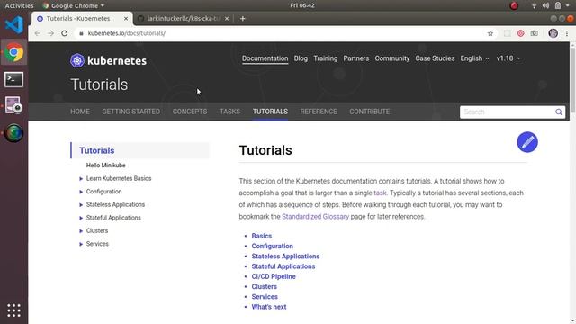Open Hello Minikube in sidebar
Screen dimensions: 576x324
pyautogui.click(x=106, y=166)
